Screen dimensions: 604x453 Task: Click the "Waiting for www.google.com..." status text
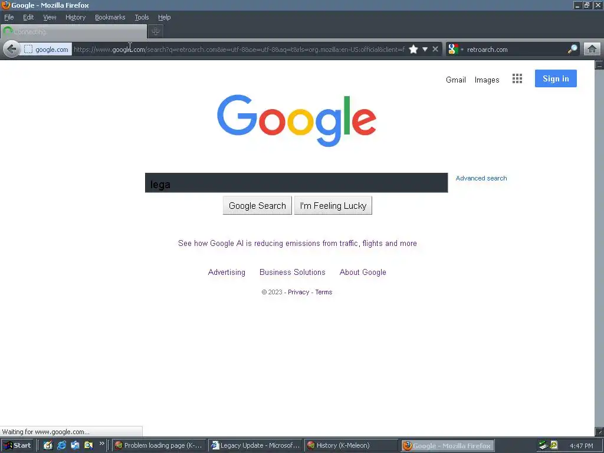pyautogui.click(x=46, y=432)
